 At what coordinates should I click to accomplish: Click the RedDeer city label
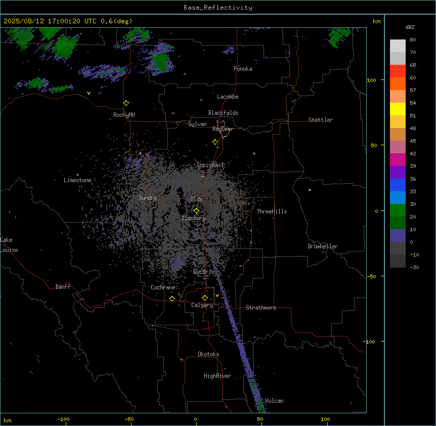pos(223,129)
